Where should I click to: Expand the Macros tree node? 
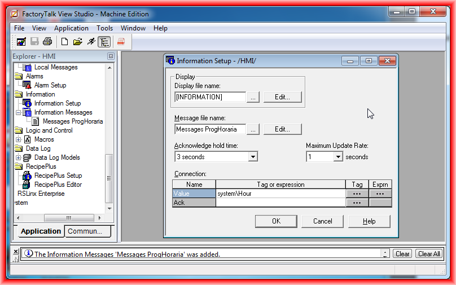click(19, 139)
